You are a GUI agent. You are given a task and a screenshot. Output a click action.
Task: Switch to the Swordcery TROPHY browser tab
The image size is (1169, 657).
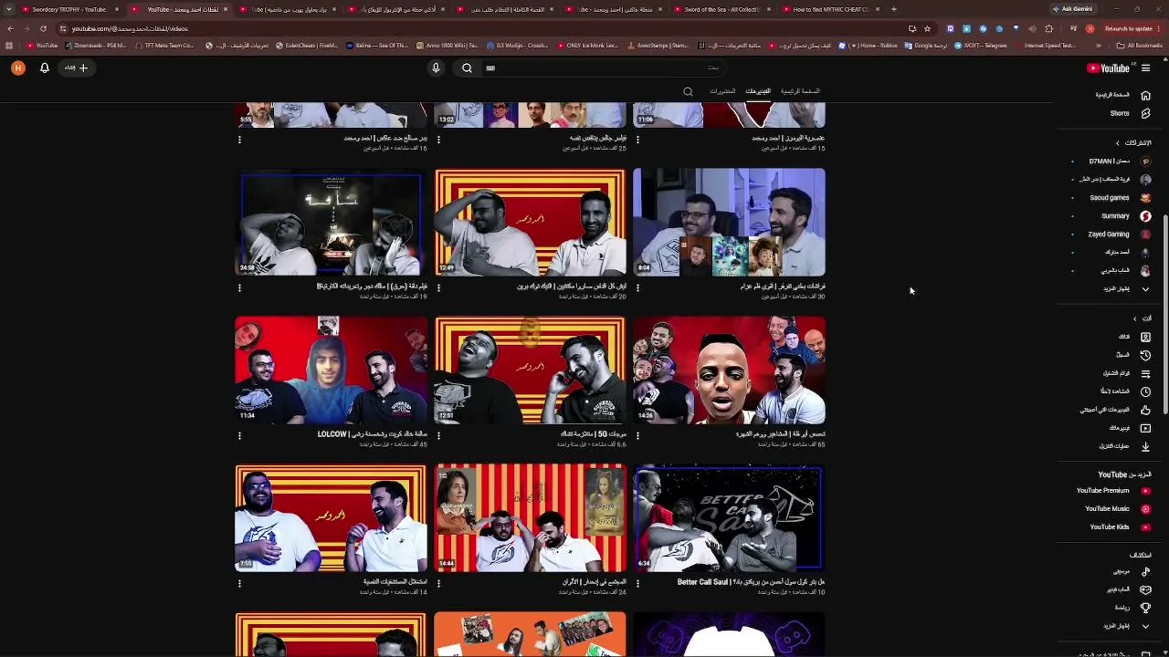point(69,9)
